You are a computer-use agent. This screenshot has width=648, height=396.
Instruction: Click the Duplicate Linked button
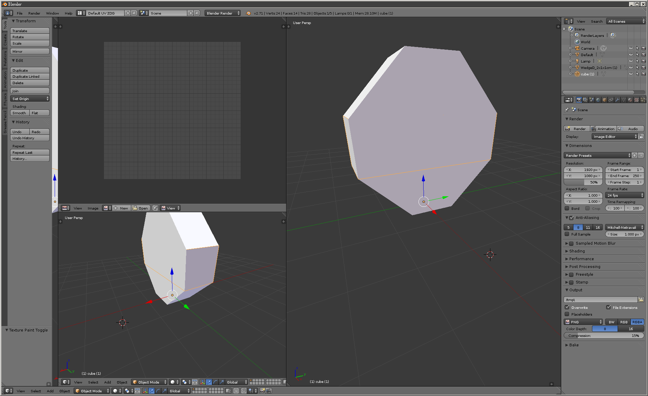(x=30, y=77)
